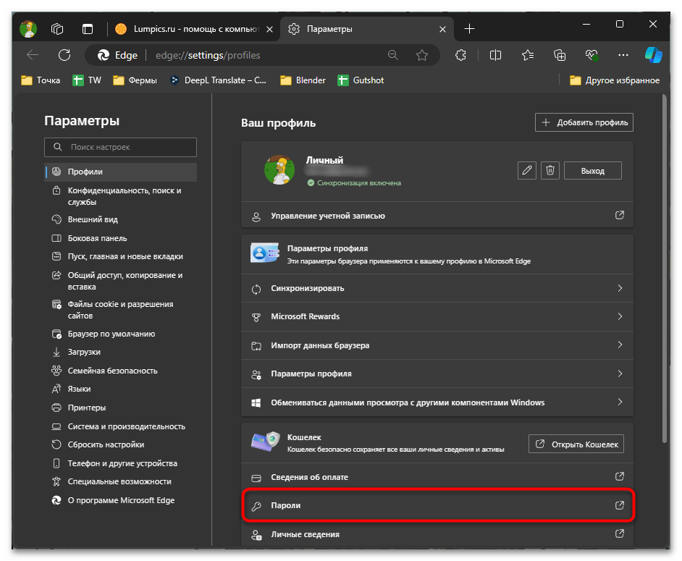Expand the Импорт данных браузера row

coord(437,345)
